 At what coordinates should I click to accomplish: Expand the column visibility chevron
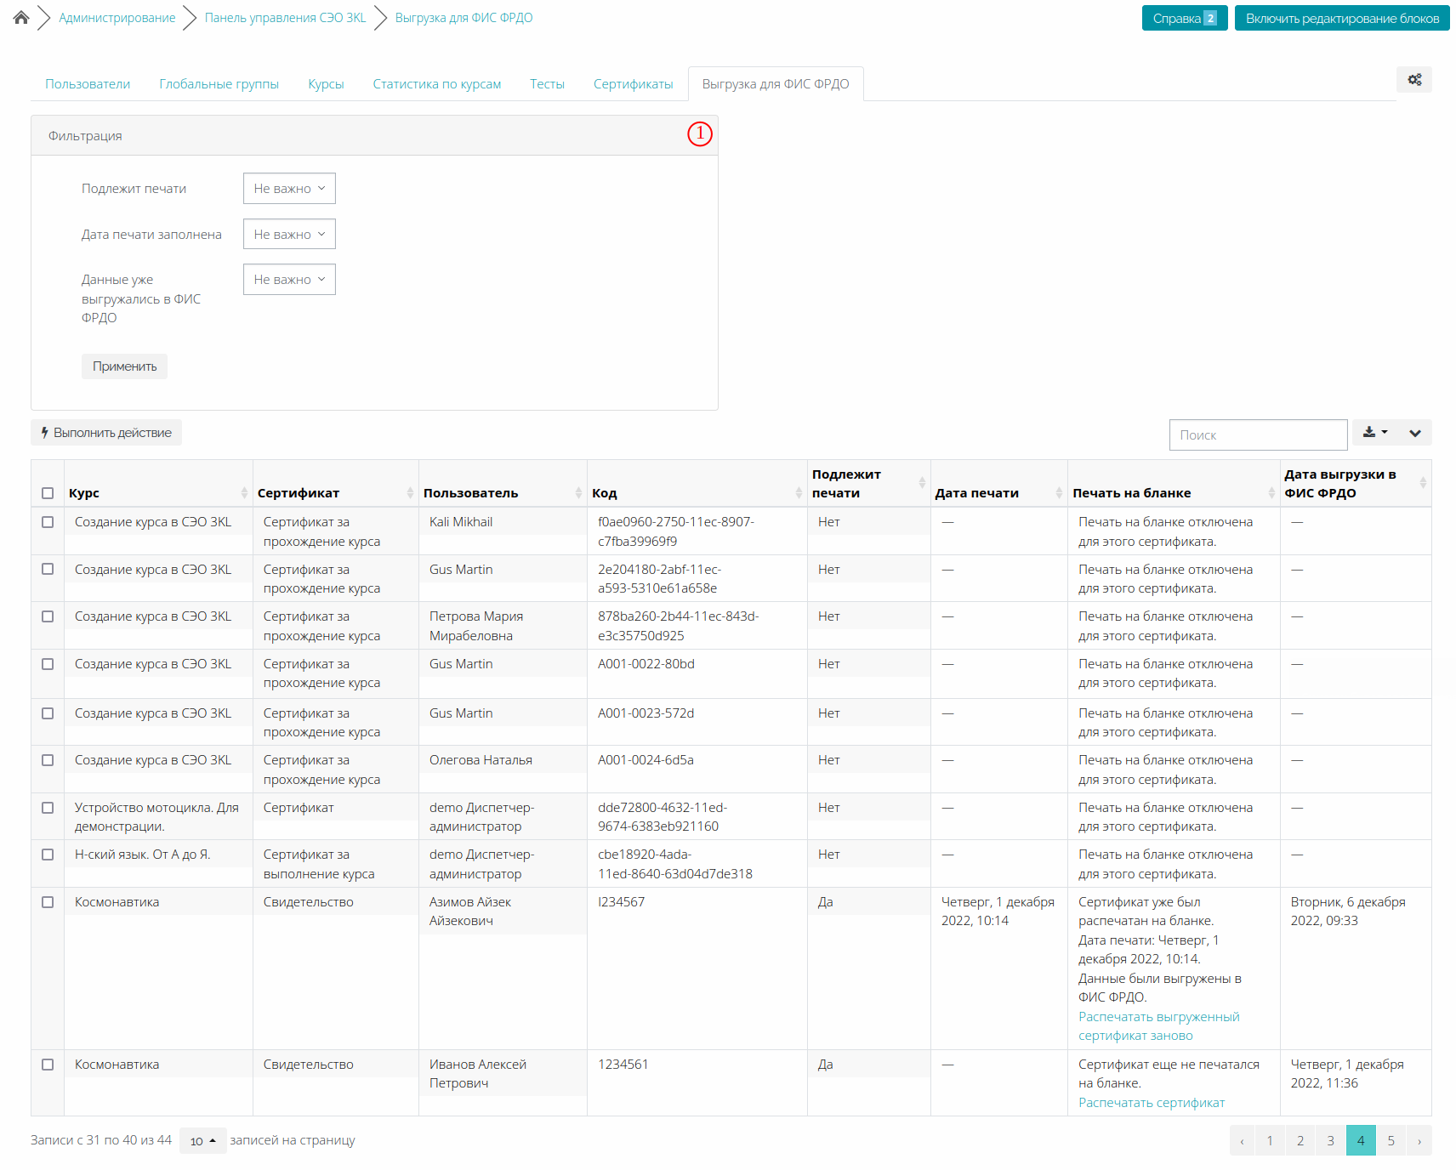point(1415,433)
